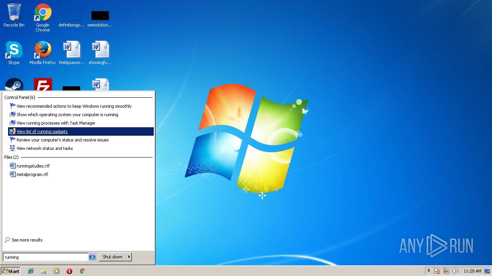Click the Show desktop tray icon
This screenshot has height=276, width=492.
tap(487, 271)
